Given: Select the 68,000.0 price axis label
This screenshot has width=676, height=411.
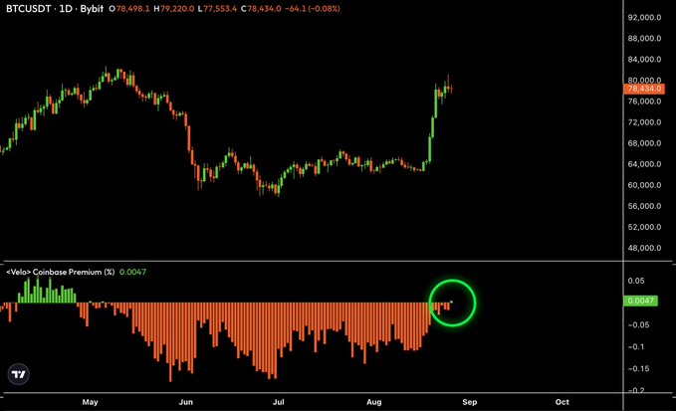Looking at the screenshot, I should click(x=644, y=143).
